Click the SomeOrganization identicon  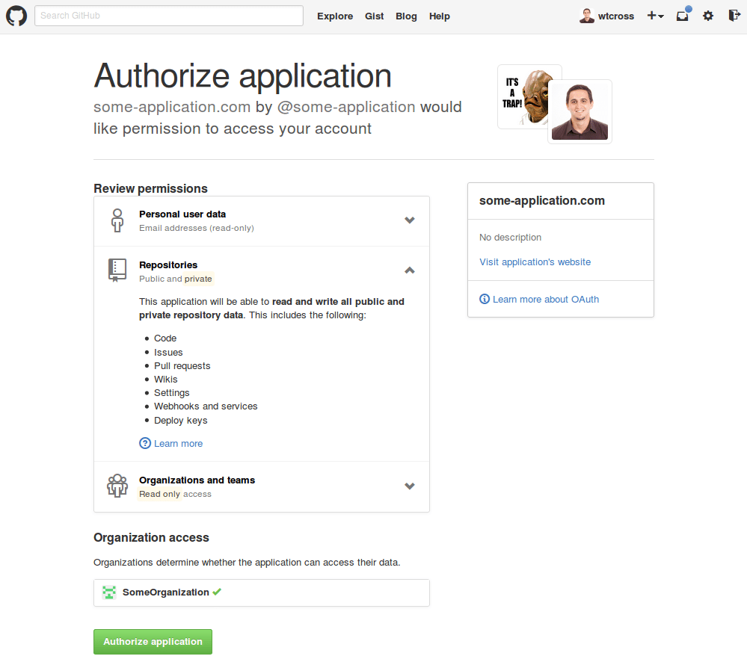coord(109,593)
